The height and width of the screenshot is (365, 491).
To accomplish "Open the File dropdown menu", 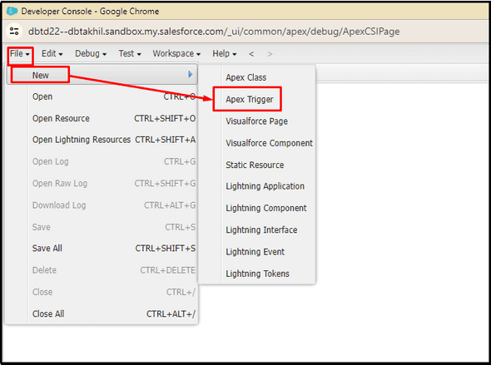I will coord(20,54).
